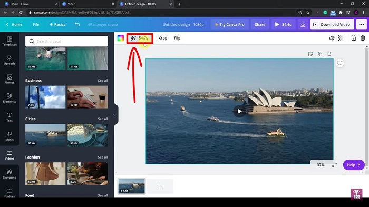Click the browser address bar URL

pos(82,12)
